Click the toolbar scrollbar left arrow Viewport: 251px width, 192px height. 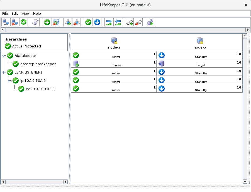coord(3,30)
